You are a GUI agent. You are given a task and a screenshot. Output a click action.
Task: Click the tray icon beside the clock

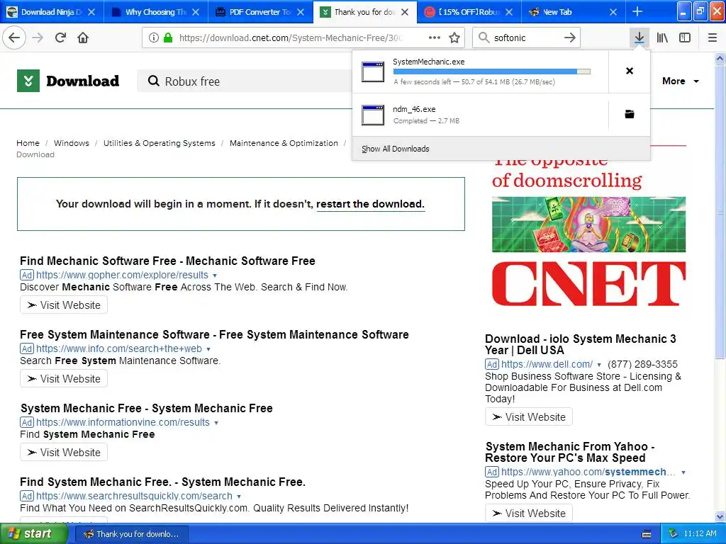674,534
